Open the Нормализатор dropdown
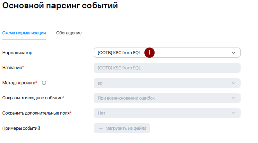The height and width of the screenshot is (143, 258). (167, 53)
